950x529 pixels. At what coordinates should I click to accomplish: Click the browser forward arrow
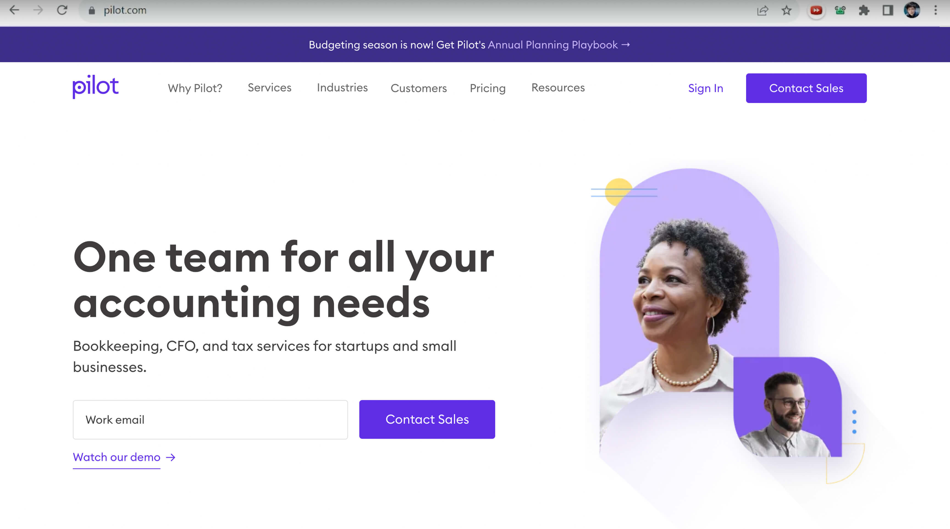point(38,10)
